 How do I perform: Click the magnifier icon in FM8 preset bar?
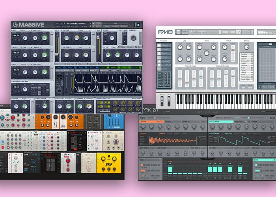(191, 32)
